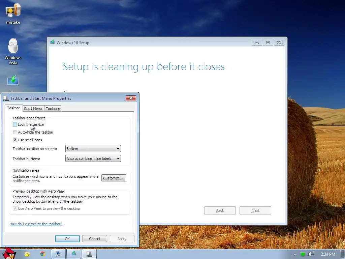Confirm with the OK button

[67, 239]
